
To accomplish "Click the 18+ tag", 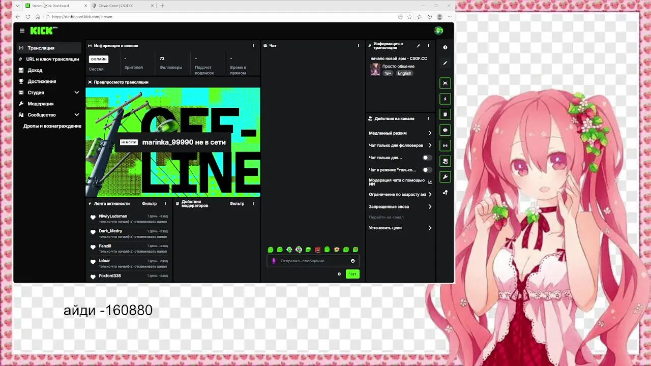I will 388,73.
